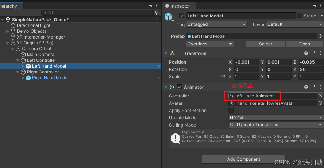This screenshot has height=168, width=324.
Task: Open Animator component options menu
Action: 320,87
